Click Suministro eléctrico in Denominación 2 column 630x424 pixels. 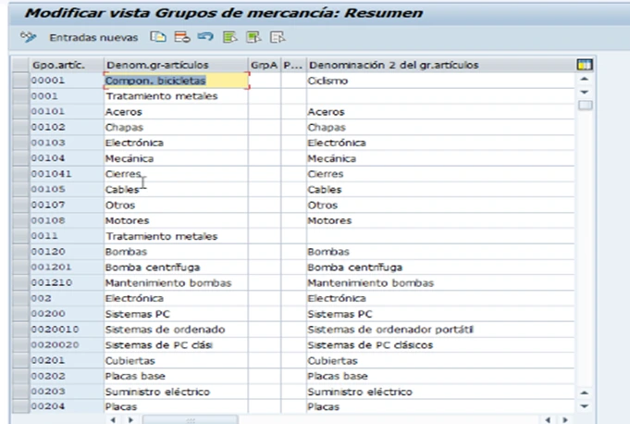click(x=440, y=392)
